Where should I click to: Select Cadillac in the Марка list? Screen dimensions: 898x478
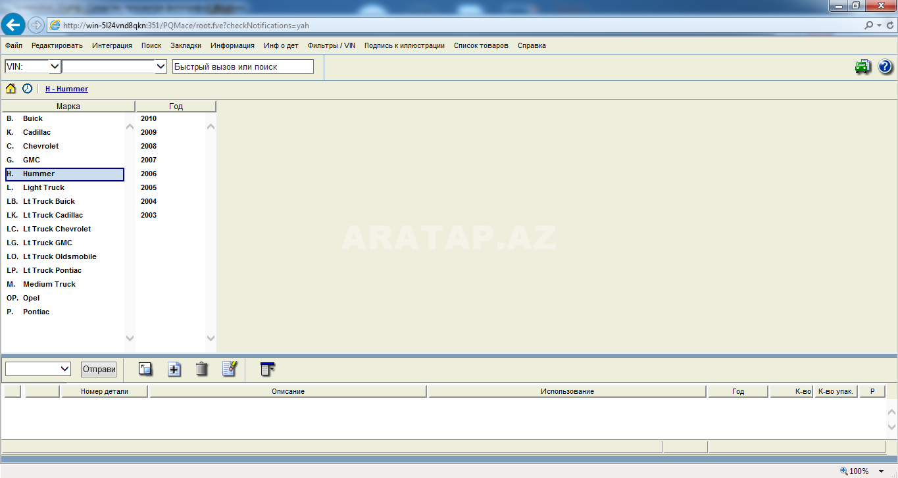(64, 132)
